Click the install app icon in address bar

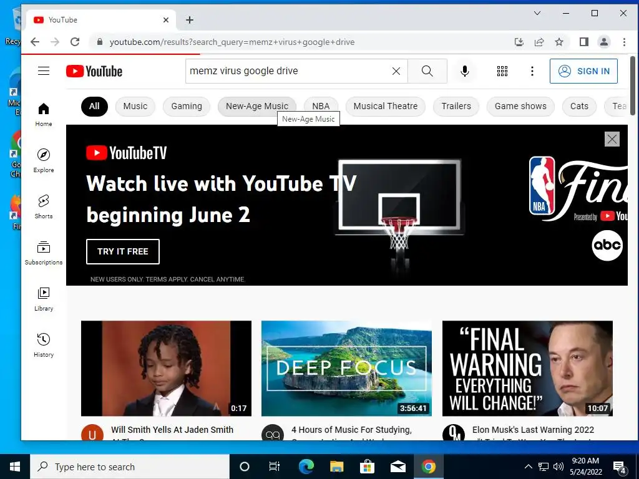click(x=519, y=42)
